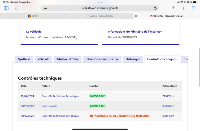Click Informations du Ministère de l'Intérieur heading

135,32
